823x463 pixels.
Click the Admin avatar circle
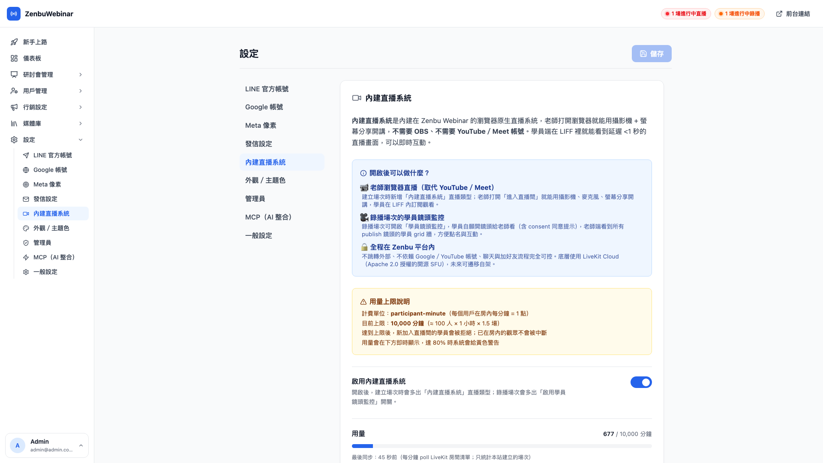18,445
